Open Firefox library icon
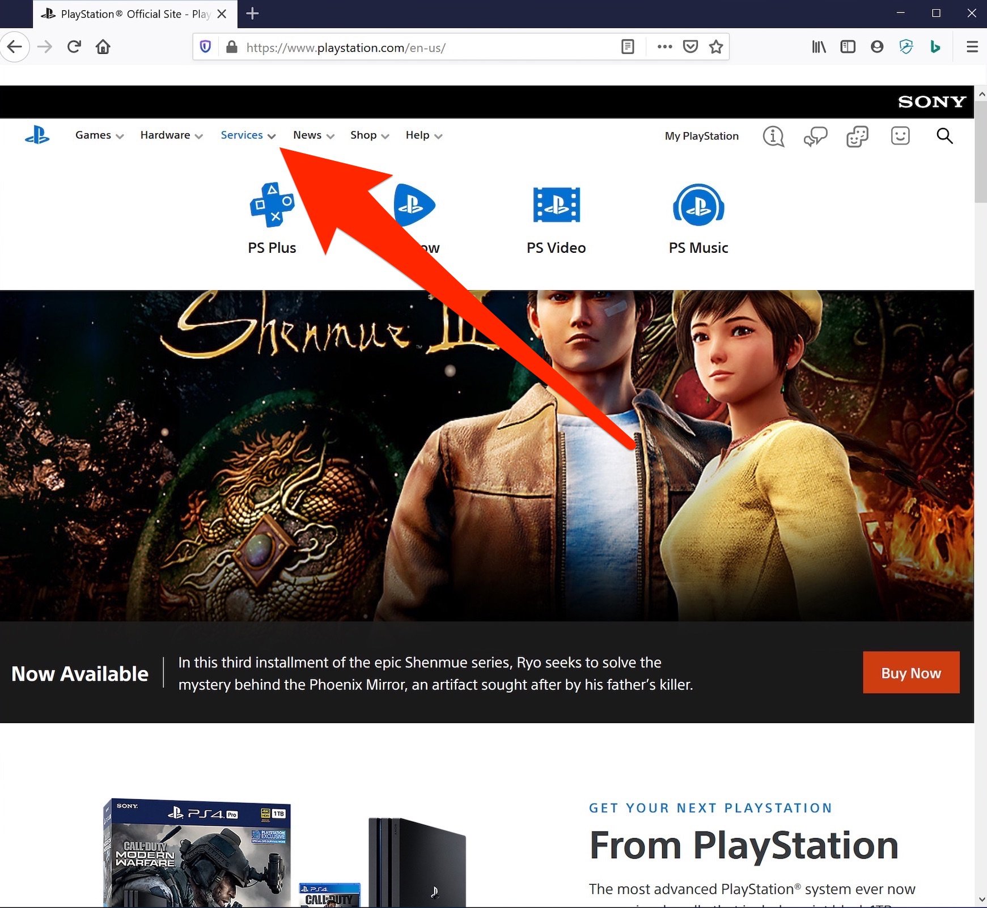Image resolution: width=987 pixels, height=908 pixels. pos(819,46)
